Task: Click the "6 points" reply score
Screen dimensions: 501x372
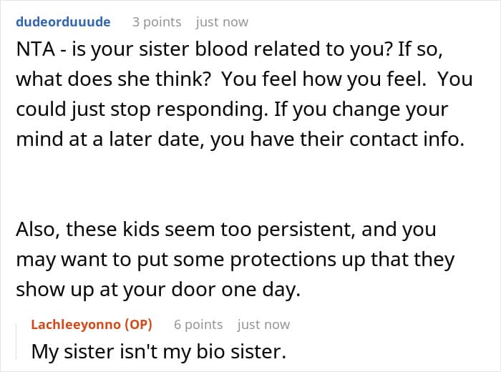Action: (x=198, y=324)
